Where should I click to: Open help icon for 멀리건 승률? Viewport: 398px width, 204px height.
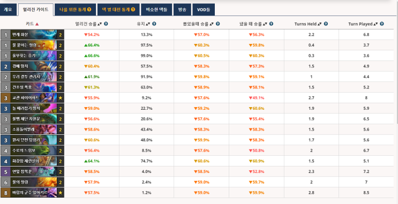click(x=106, y=24)
